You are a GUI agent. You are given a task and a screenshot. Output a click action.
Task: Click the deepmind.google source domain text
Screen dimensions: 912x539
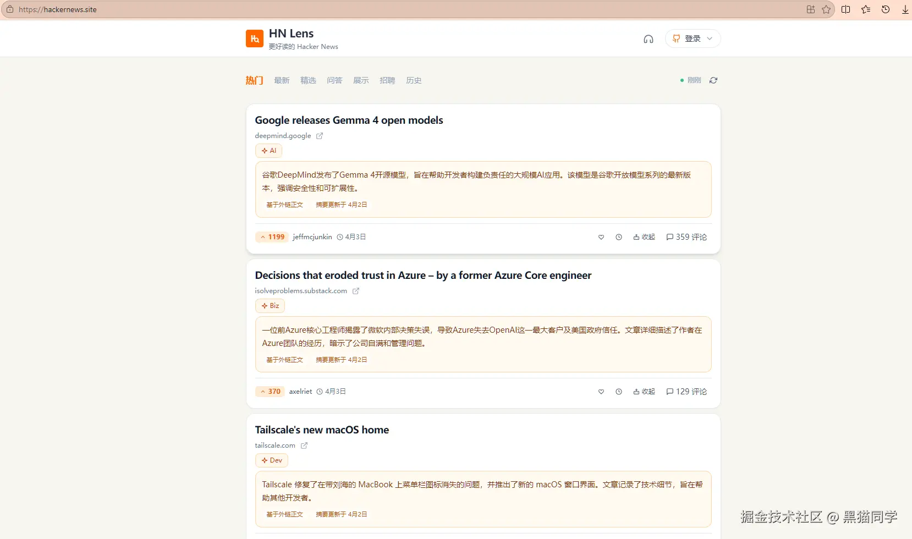(x=283, y=136)
